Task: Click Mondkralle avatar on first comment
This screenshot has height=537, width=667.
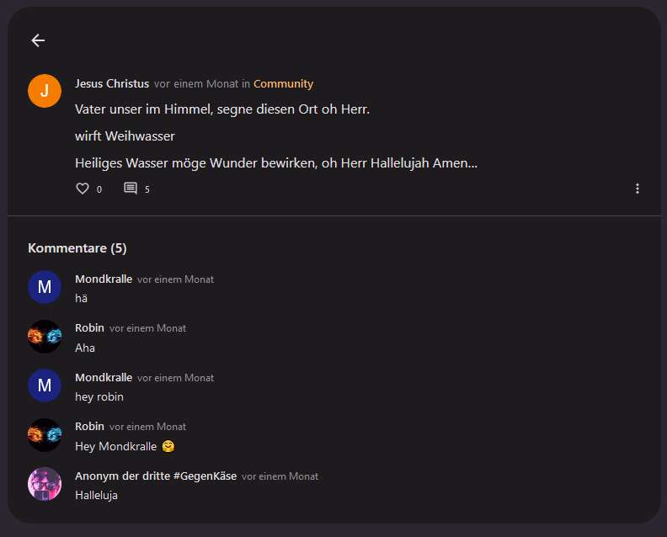Action: pyautogui.click(x=45, y=287)
